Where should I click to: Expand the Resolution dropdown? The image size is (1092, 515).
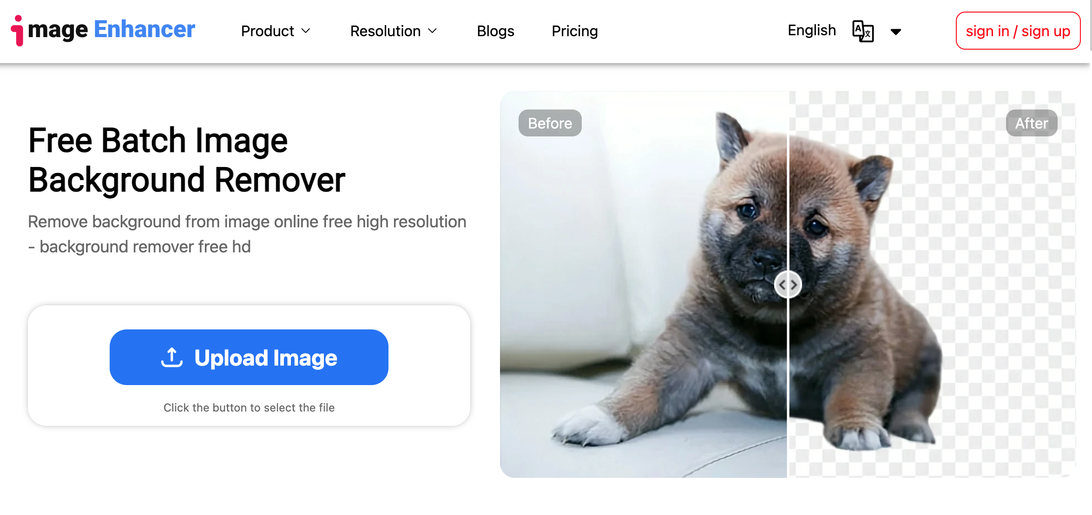394,31
